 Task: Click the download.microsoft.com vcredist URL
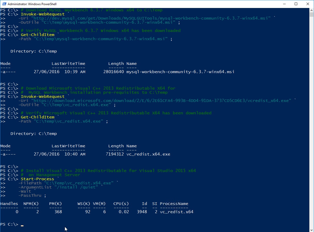coord(161,101)
